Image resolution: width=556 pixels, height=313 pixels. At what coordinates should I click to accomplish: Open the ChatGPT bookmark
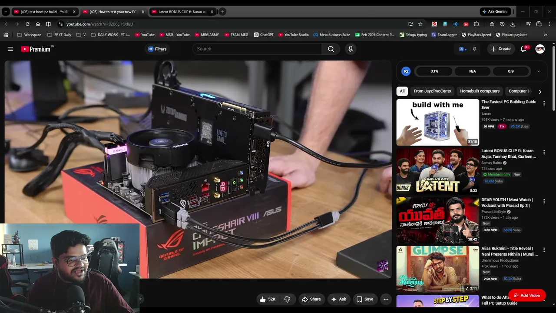pyautogui.click(x=264, y=35)
